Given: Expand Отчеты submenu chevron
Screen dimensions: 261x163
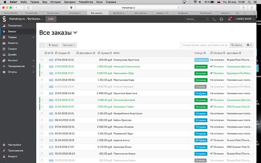Looking at the screenshot, I should [x=33, y=72].
